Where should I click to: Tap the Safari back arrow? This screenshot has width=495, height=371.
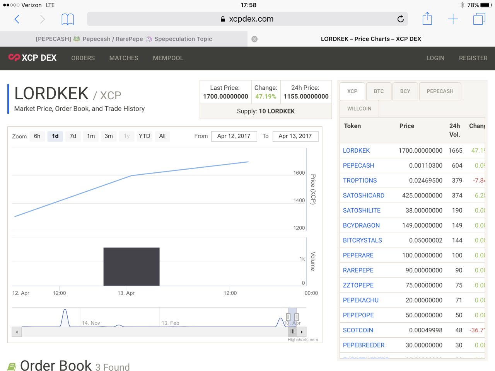17,19
